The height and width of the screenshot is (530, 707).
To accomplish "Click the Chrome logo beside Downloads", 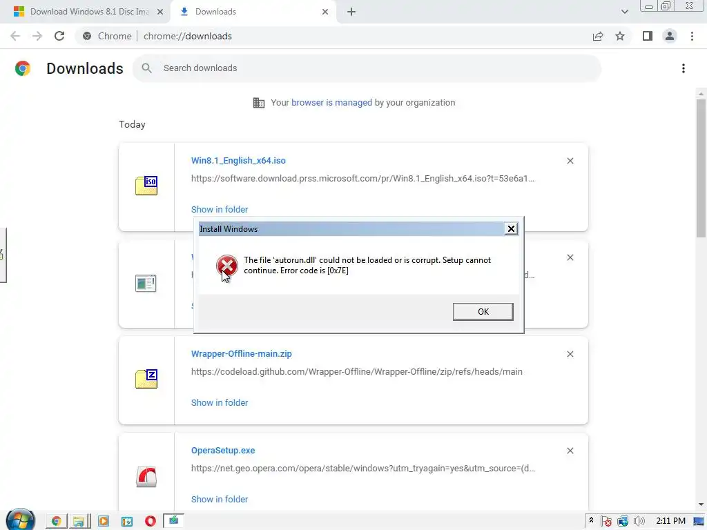I will click(x=23, y=68).
